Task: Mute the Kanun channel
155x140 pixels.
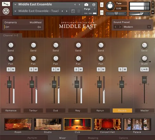Action: pyautogui.click(x=103, y=69)
